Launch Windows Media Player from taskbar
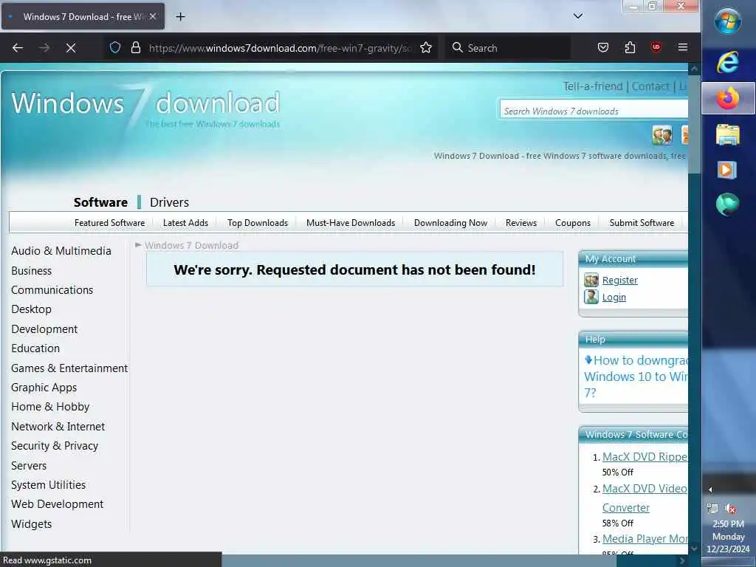Viewport: 756px width, 567px height. pos(727,170)
